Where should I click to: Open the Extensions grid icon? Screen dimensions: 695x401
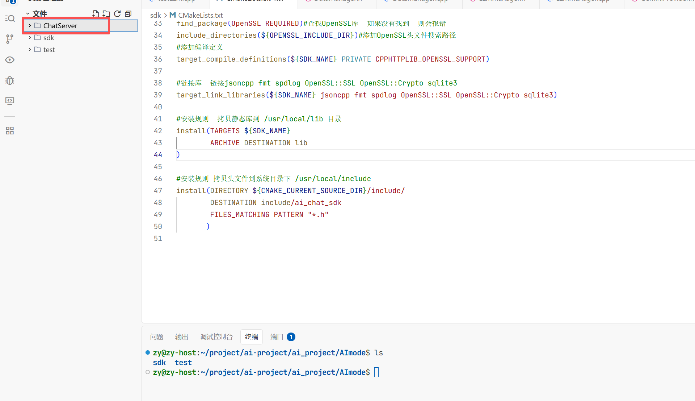point(10,130)
